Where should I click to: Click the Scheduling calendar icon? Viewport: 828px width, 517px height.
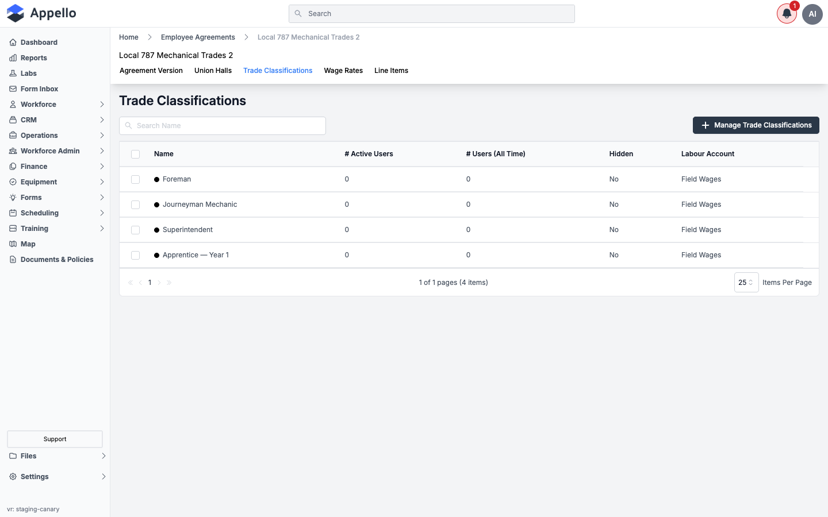[x=13, y=213]
